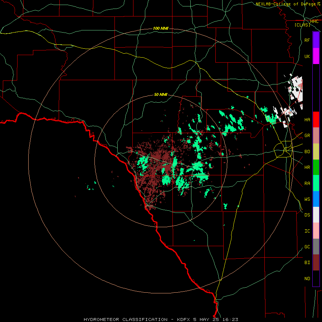Click the BI legend label
Screen dimensions: 322x322
307,263
